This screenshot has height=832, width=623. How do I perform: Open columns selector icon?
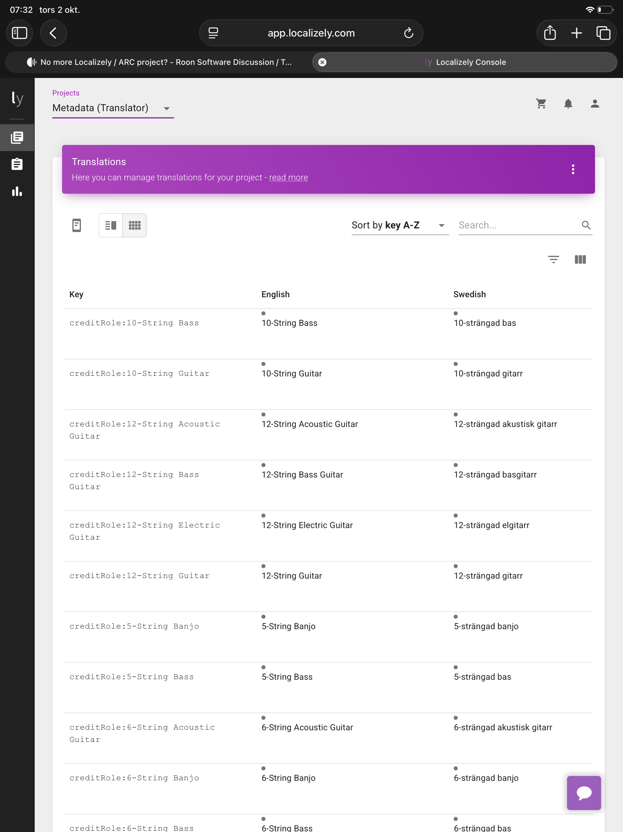580,259
